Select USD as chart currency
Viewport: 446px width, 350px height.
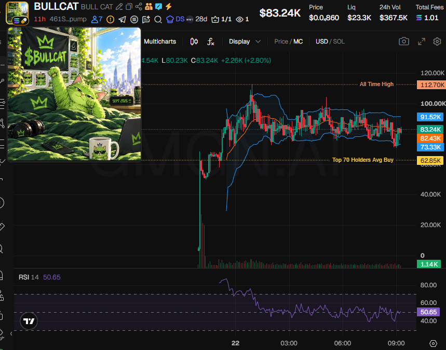322,41
